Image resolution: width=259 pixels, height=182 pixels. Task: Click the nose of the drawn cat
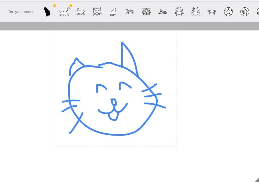point(114,102)
